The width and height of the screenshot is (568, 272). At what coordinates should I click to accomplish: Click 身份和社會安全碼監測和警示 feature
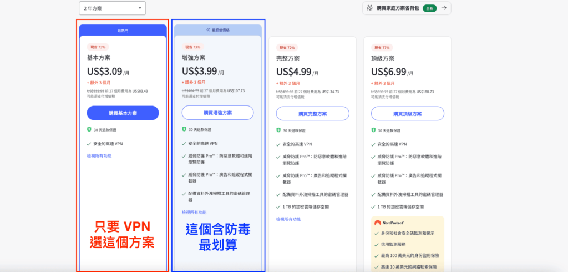coord(408,233)
